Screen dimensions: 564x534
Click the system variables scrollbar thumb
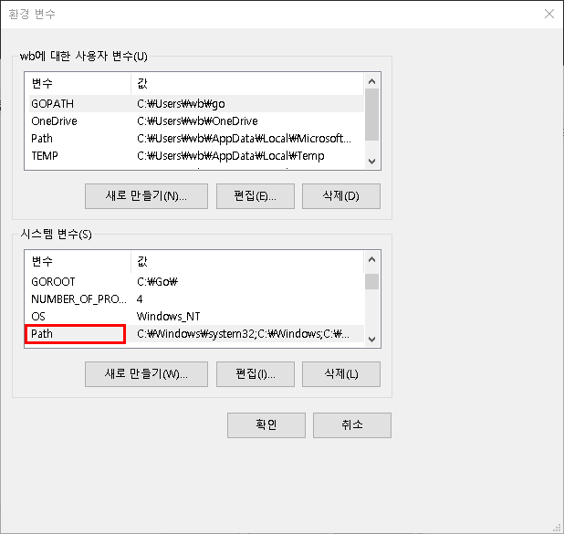coord(372,282)
